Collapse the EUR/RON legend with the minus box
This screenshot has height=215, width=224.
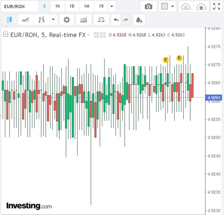pyautogui.click(x=5, y=35)
